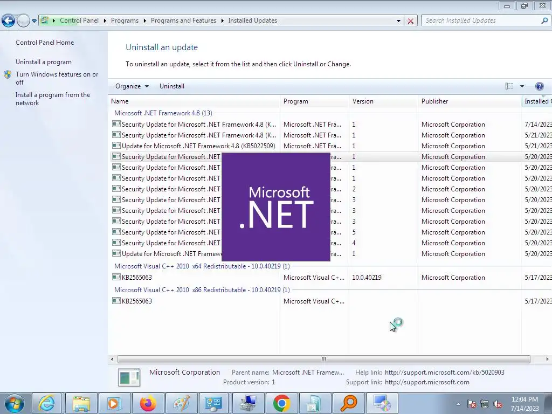This screenshot has height=414, width=552.
Task: Launch Firefox from the taskbar
Action: 148,403
